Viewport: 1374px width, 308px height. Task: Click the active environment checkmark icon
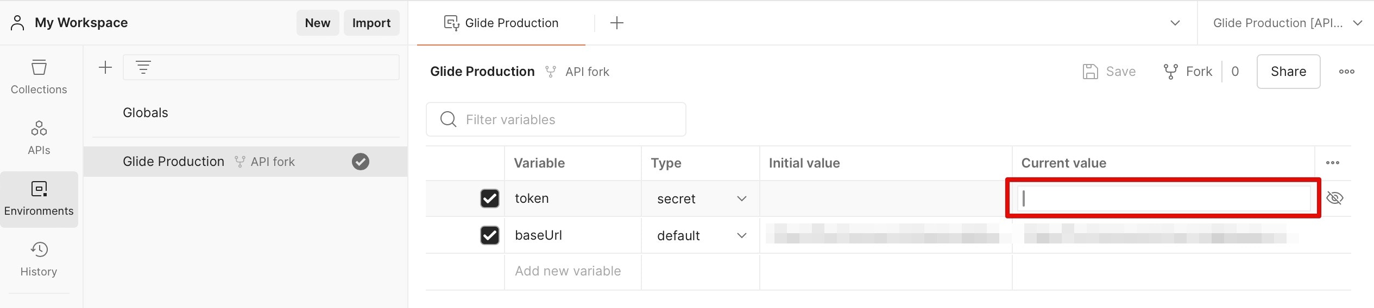[360, 162]
